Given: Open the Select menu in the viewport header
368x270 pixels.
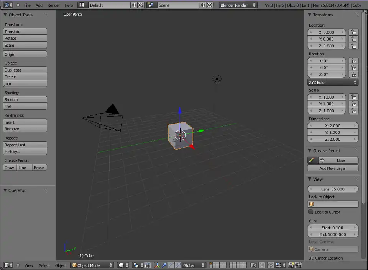Looking at the screenshot, I should (x=44, y=265).
